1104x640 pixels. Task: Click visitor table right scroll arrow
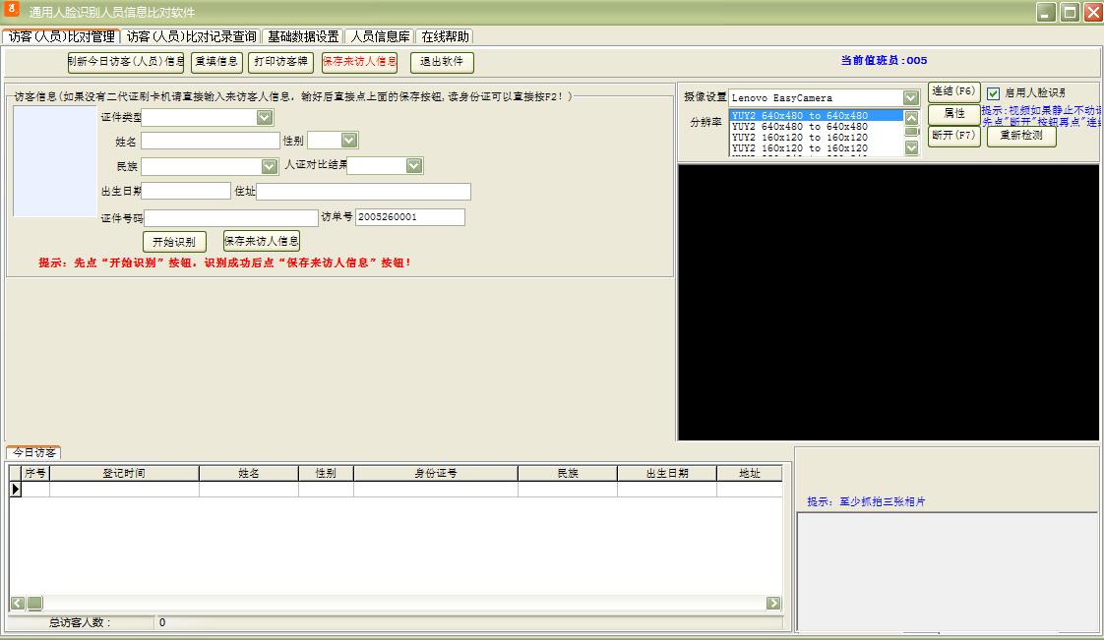tap(773, 604)
